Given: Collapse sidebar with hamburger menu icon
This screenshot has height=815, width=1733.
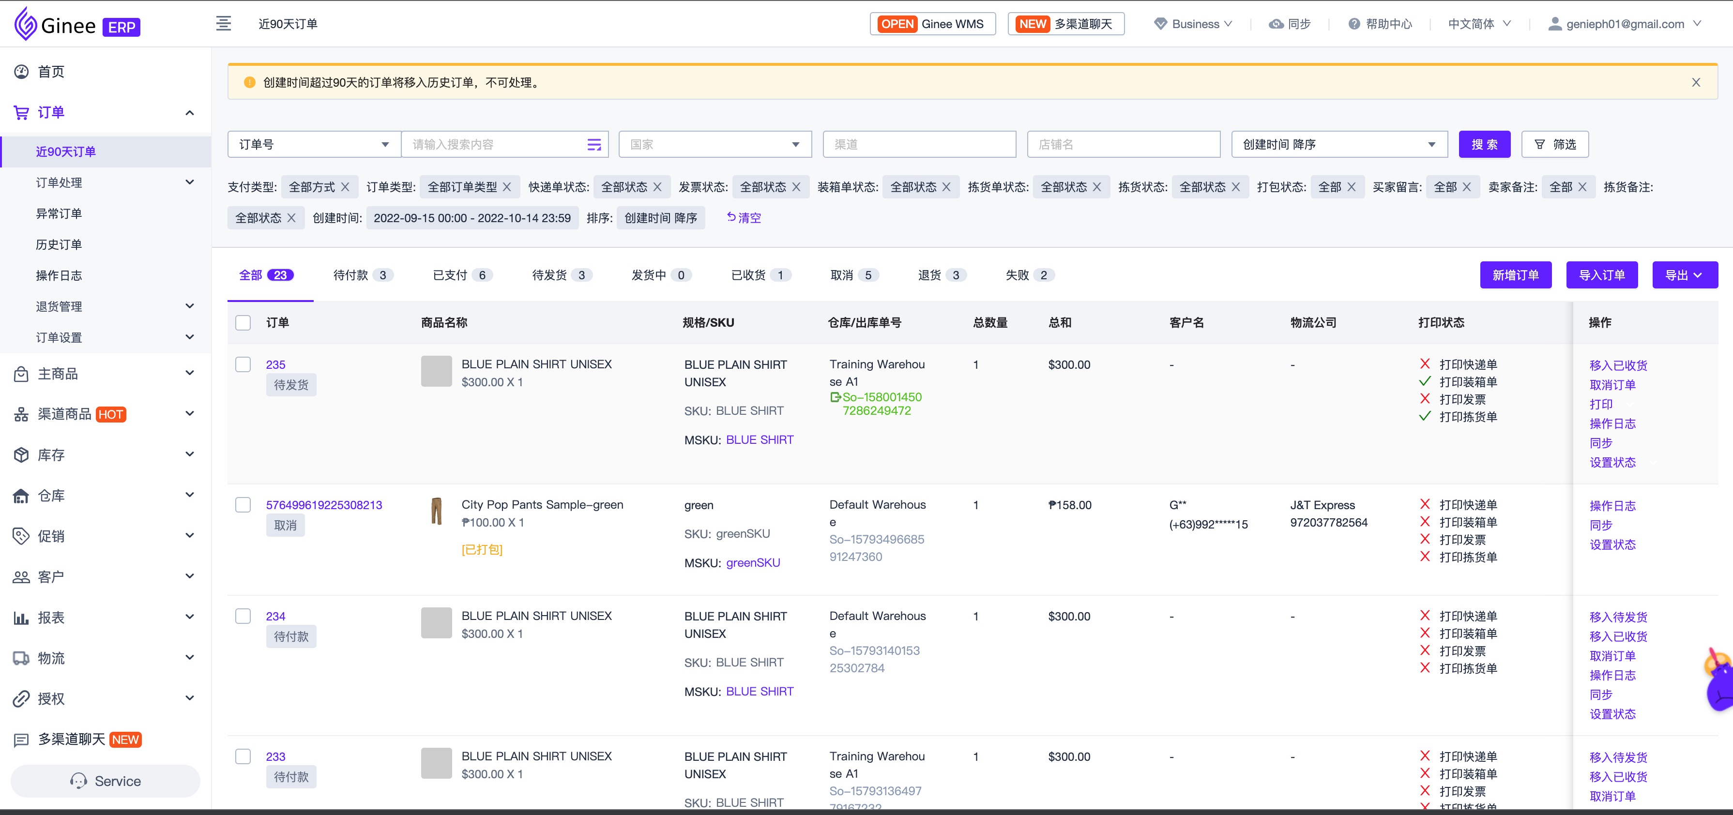Looking at the screenshot, I should (x=223, y=24).
